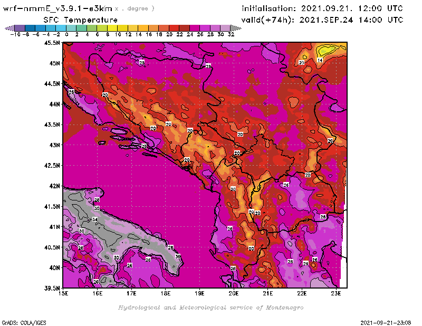Click the '23E' longitude label
Viewport: 422px width, 326px height.
(336, 293)
